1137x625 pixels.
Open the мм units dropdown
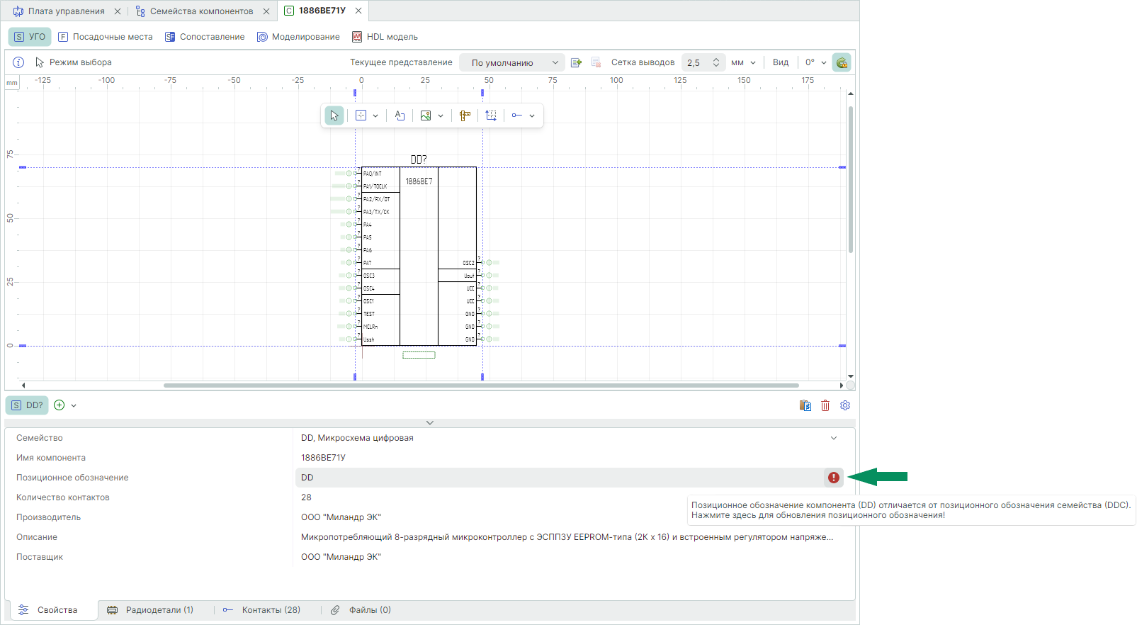(743, 62)
